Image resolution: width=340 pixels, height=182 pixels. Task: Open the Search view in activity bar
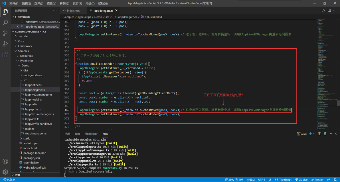pyautogui.click(x=5, y=23)
